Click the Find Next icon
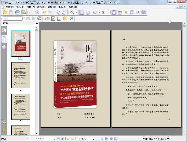The image size is (187, 142). [x=34, y=18]
